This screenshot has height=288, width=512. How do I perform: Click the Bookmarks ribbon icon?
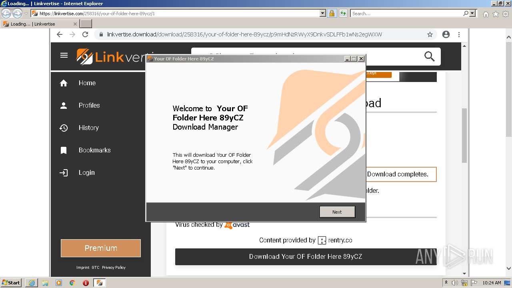[x=64, y=150]
